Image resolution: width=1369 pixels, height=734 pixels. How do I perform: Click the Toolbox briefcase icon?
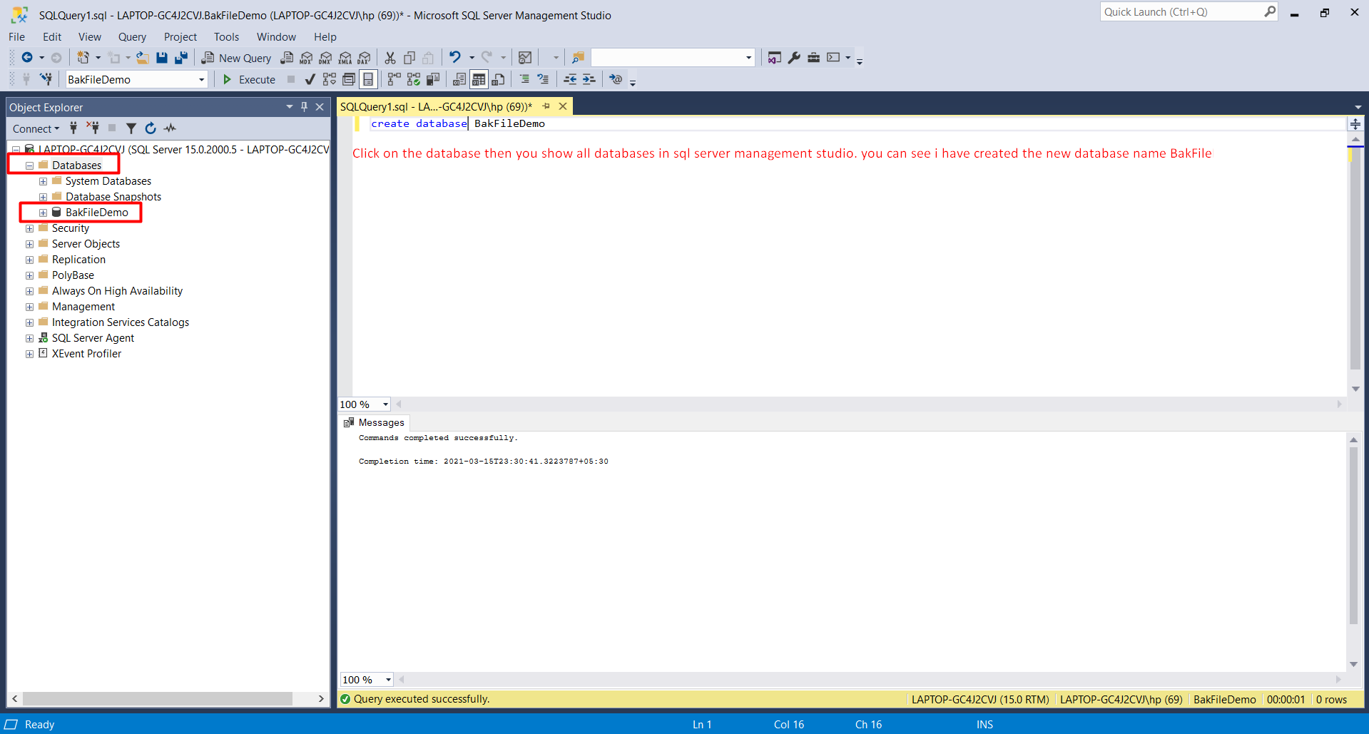point(813,58)
